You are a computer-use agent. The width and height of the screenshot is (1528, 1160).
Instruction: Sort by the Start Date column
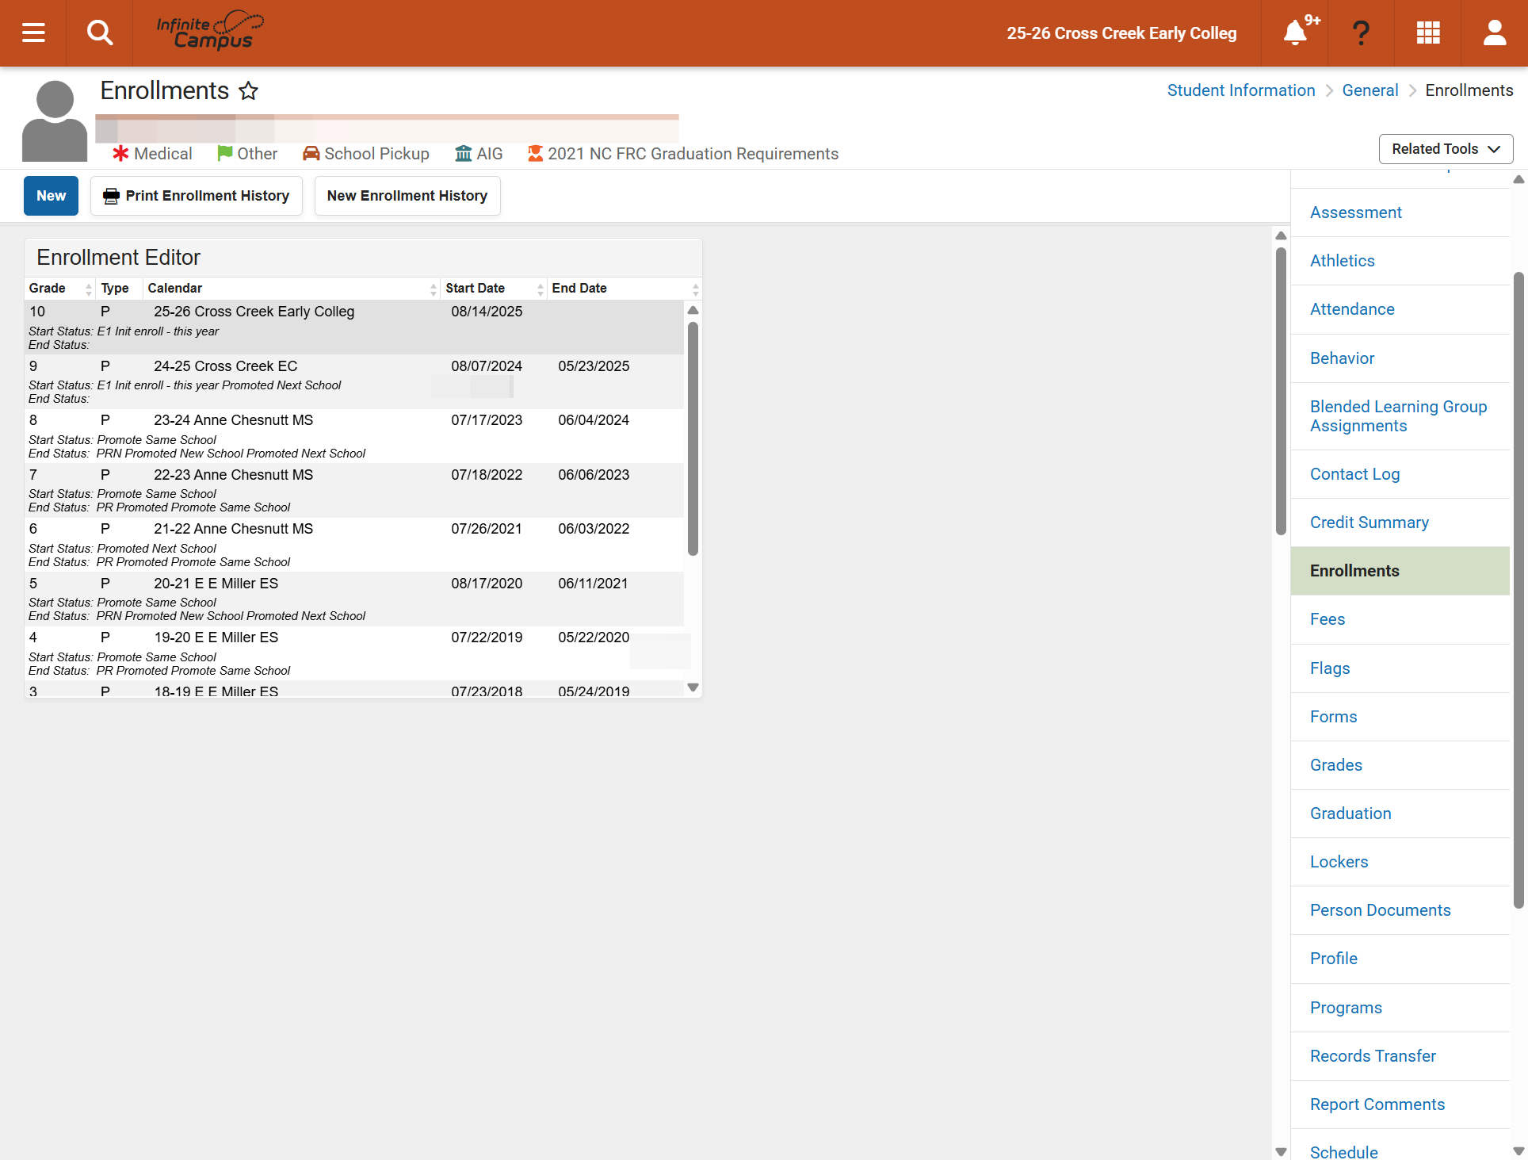tap(494, 289)
